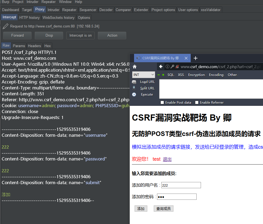263x224 pixels.
Task: Switch to the Project options tab
Action: 163,10
